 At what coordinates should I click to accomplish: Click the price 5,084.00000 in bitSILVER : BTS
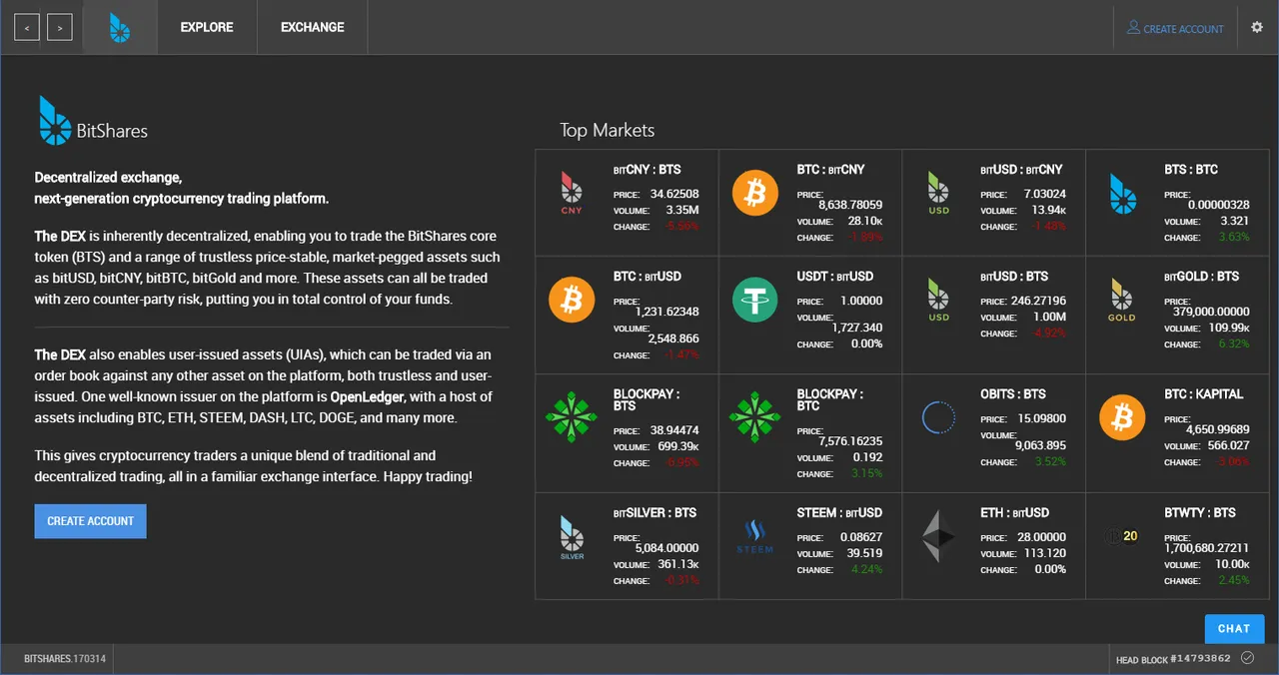[x=667, y=548]
